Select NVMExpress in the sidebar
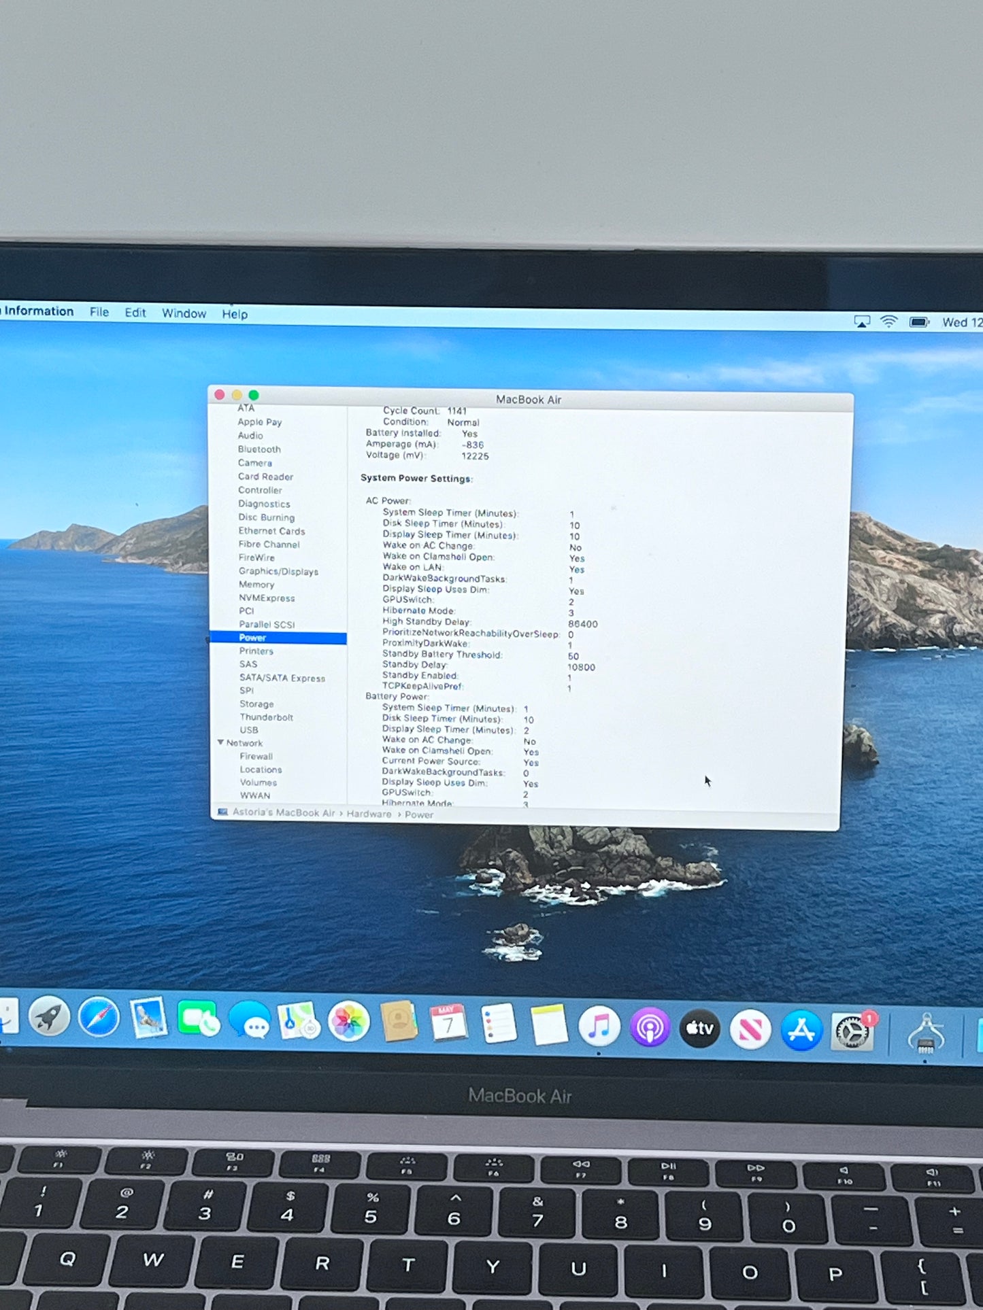 point(267,598)
